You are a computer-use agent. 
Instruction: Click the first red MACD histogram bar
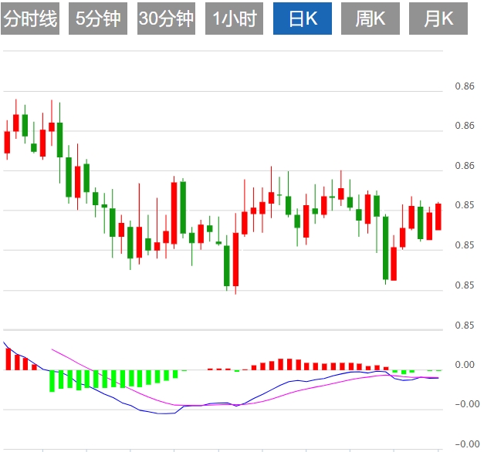point(8,359)
